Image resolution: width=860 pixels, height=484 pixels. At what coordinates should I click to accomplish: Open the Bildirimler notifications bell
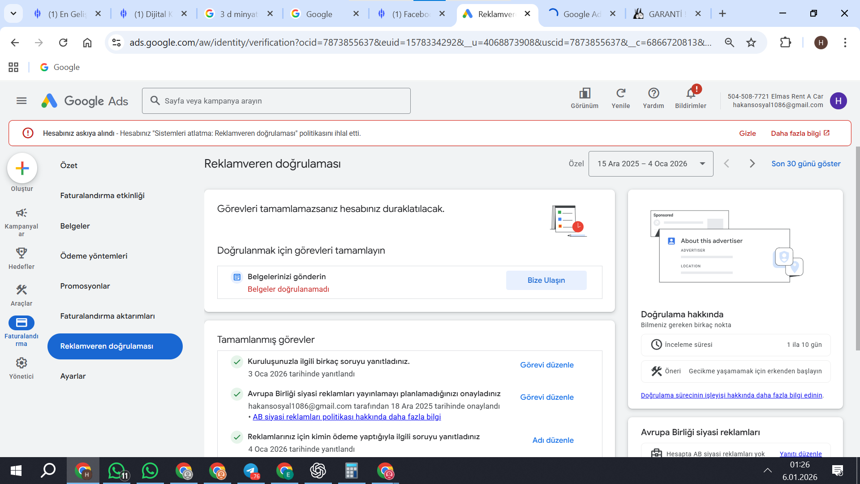[x=691, y=99]
